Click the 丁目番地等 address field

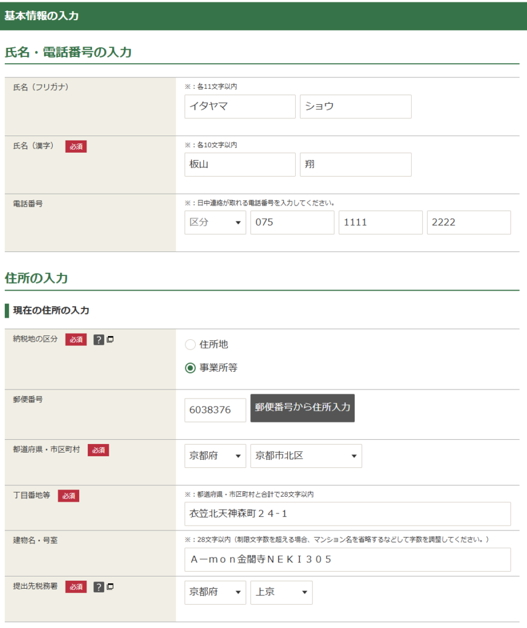[x=347, y=514]
